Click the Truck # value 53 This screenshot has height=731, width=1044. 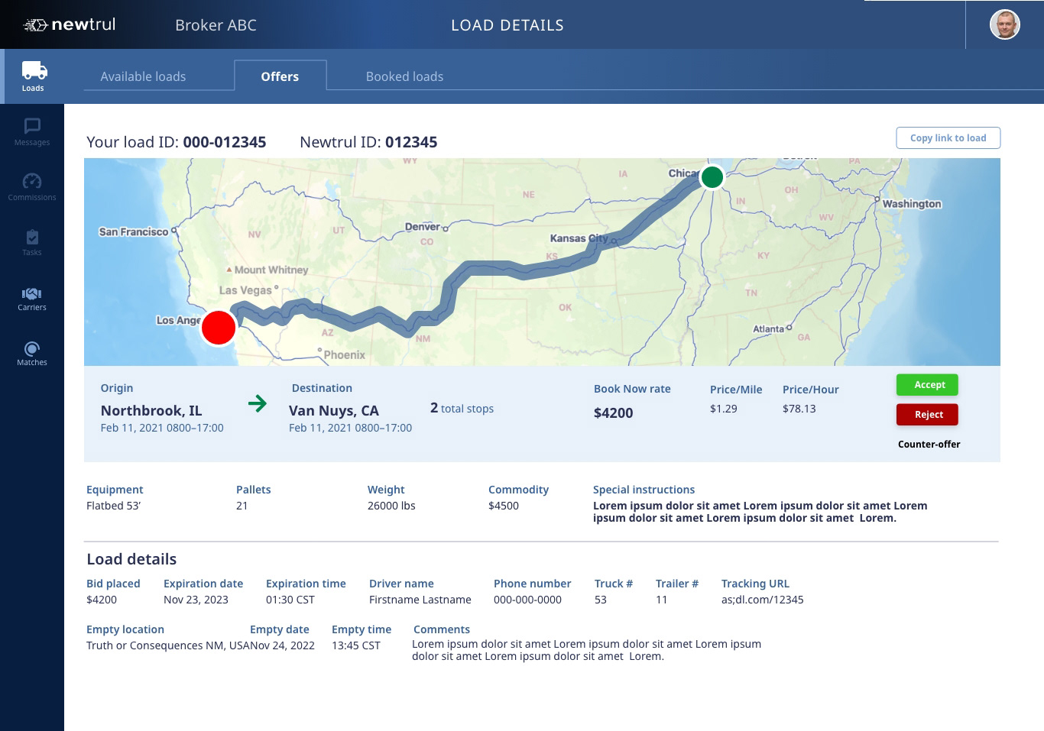[601, 600]
